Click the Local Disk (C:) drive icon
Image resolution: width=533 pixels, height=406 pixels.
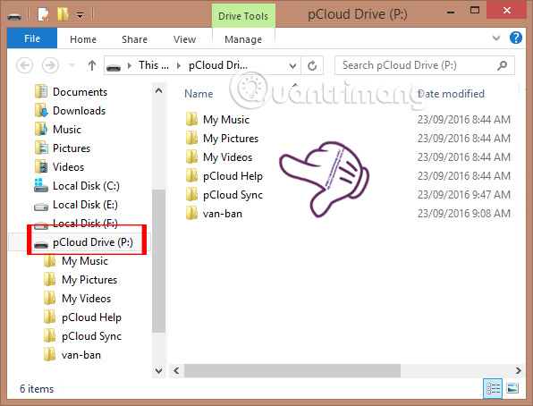(41, 185)
